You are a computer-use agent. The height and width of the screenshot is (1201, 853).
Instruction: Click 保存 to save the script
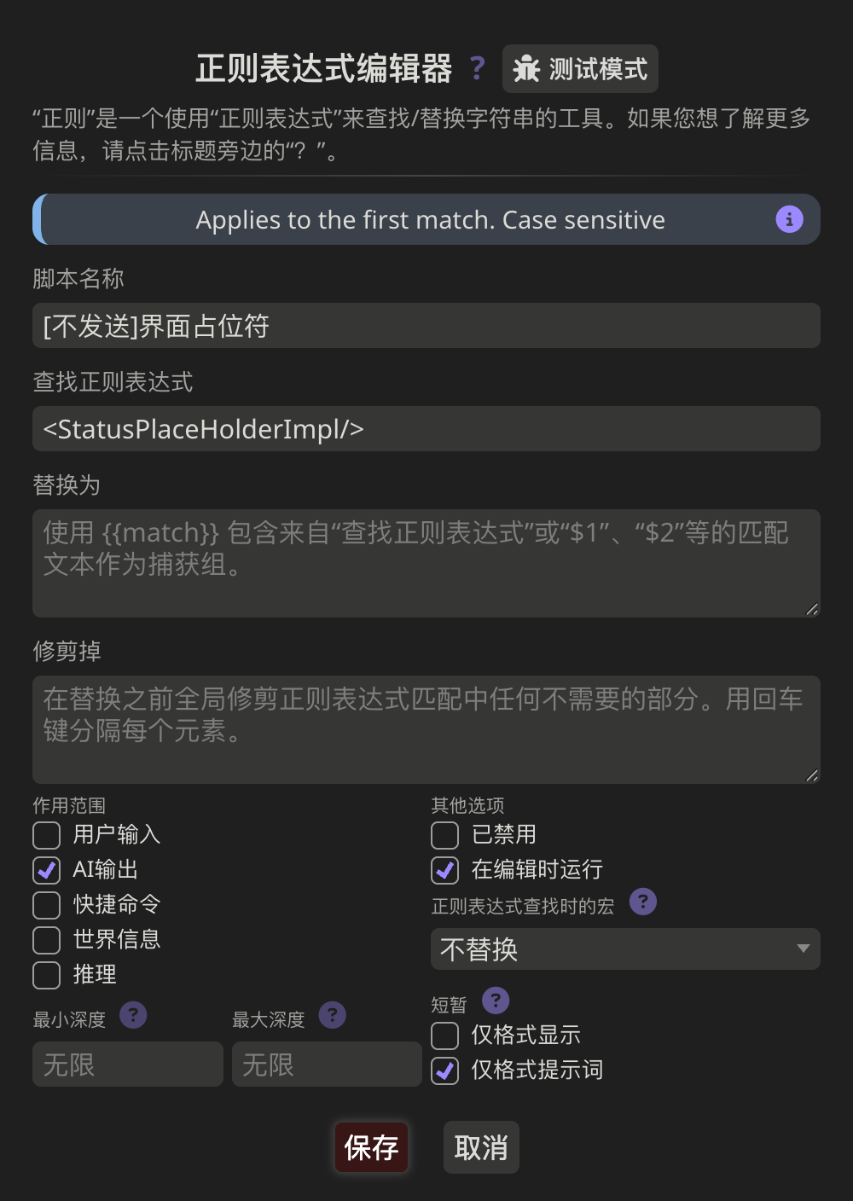(371, 1147)
